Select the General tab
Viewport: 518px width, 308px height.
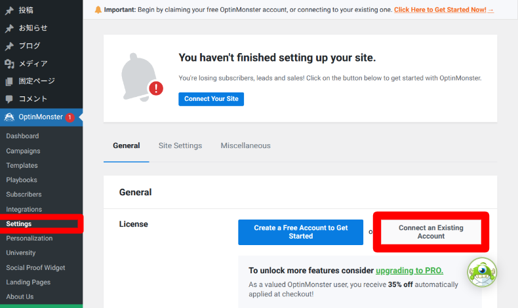(127, 145)
